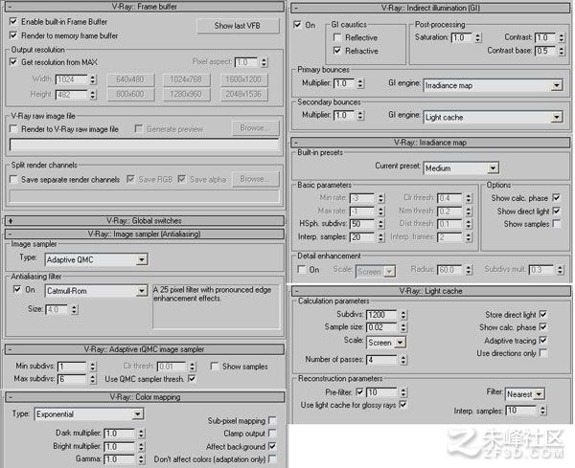Enable Use directions only checkbox

(x=543, y=353)
